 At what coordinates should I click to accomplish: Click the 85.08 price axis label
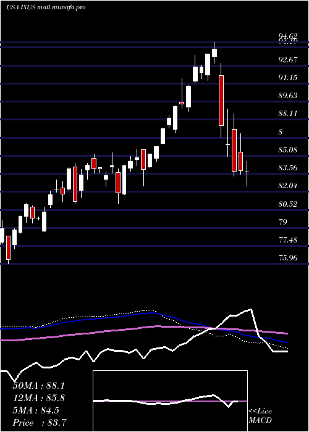point(288,150)
